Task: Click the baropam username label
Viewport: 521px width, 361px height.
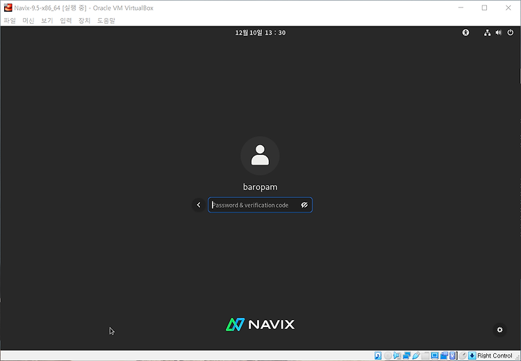Action: tap(260, 187)
